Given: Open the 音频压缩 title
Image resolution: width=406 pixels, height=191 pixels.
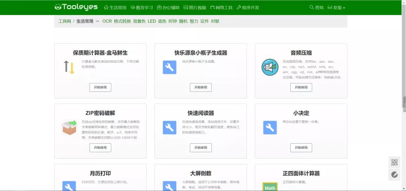Looking at the screenshot, I should [x=301, y=53].
